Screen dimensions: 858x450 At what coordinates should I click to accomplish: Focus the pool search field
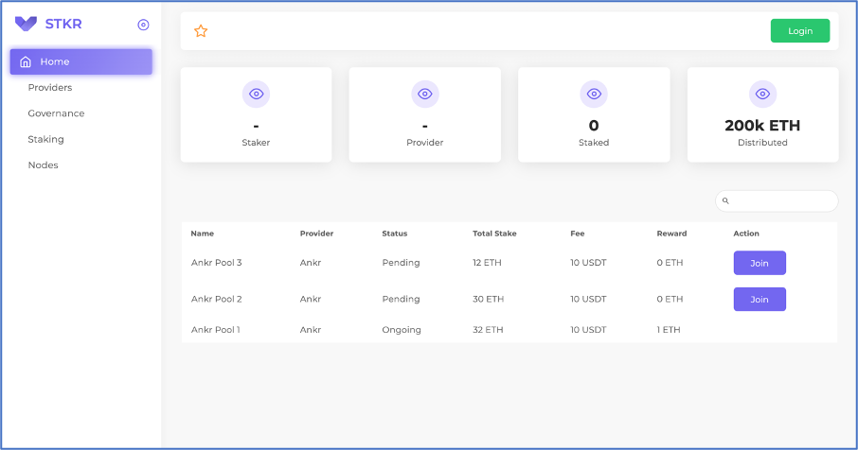click(x=777, y=201)
